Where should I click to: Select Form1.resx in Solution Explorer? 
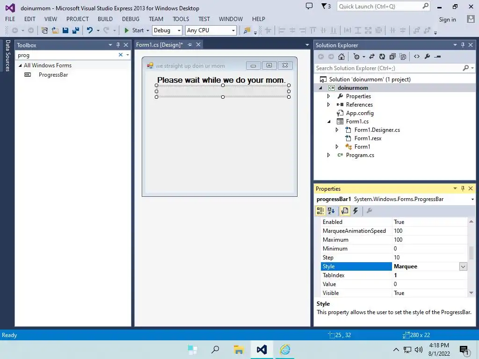[x=368, y=138]
